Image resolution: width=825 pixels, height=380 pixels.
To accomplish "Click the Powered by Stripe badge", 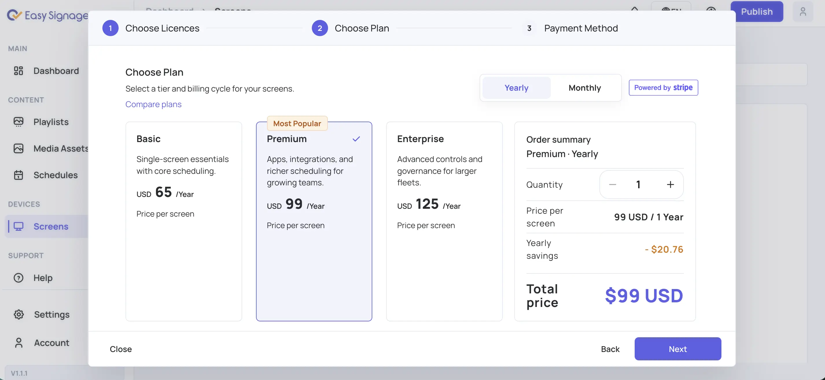I will 663,87.
